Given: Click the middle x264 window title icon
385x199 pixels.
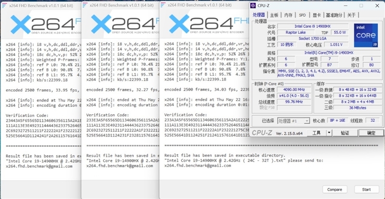Looking at the screenshot, I should 85,5.
